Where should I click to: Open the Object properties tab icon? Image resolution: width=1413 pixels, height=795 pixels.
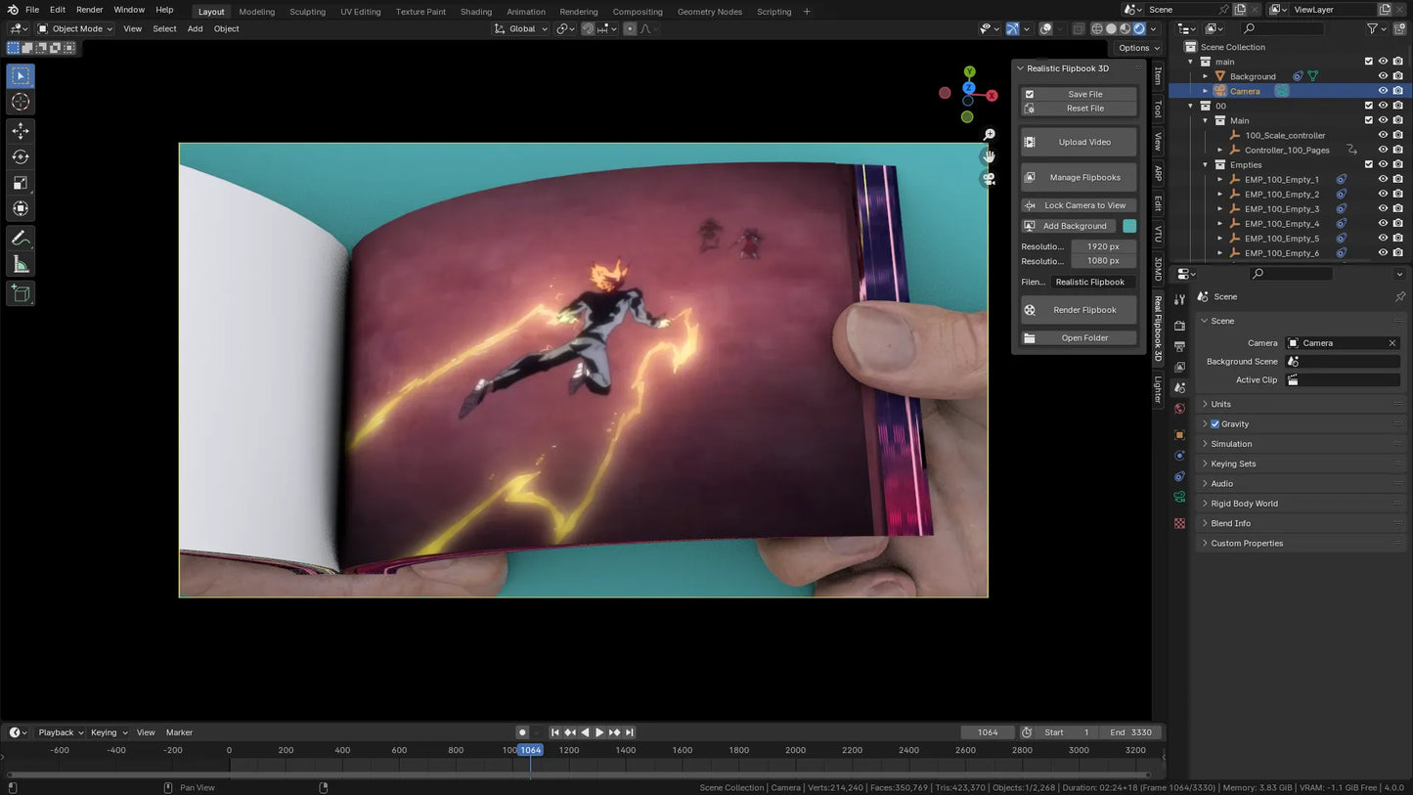pos(1180,435)
